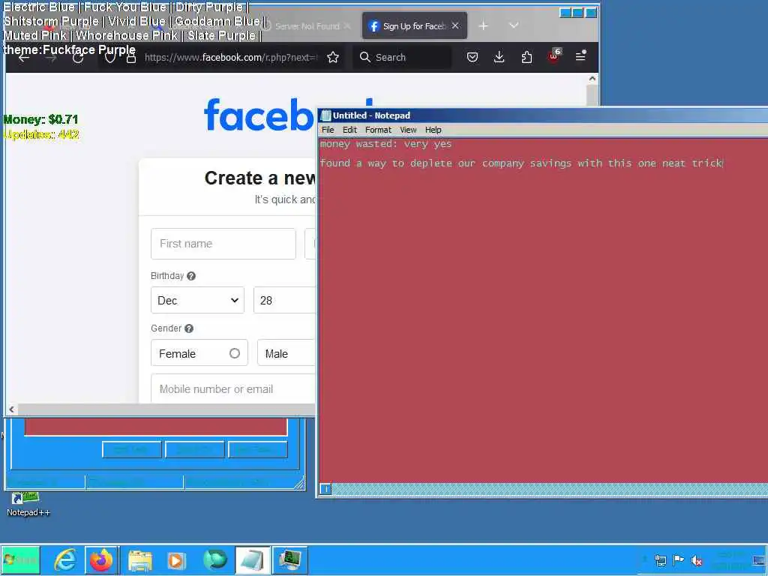Image resolution: width=768 pixels, height=576 pixels.
Task: Click the uBlock Origin extension icon
Action: coord(554,56)
